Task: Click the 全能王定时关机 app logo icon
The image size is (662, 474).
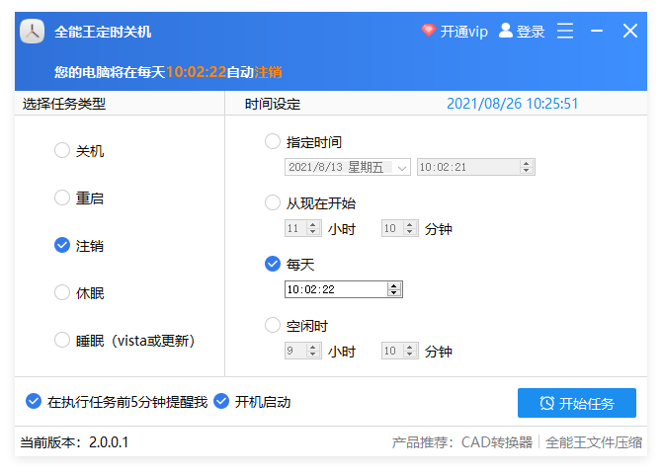Action: (33, 32)
